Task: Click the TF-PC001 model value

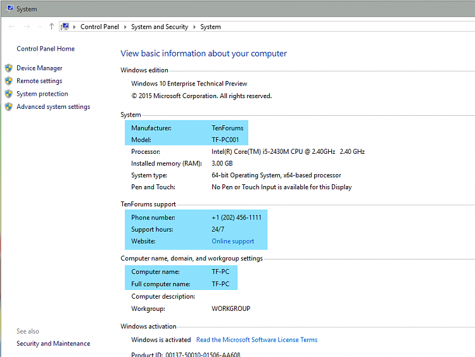Action: point(225,140)
